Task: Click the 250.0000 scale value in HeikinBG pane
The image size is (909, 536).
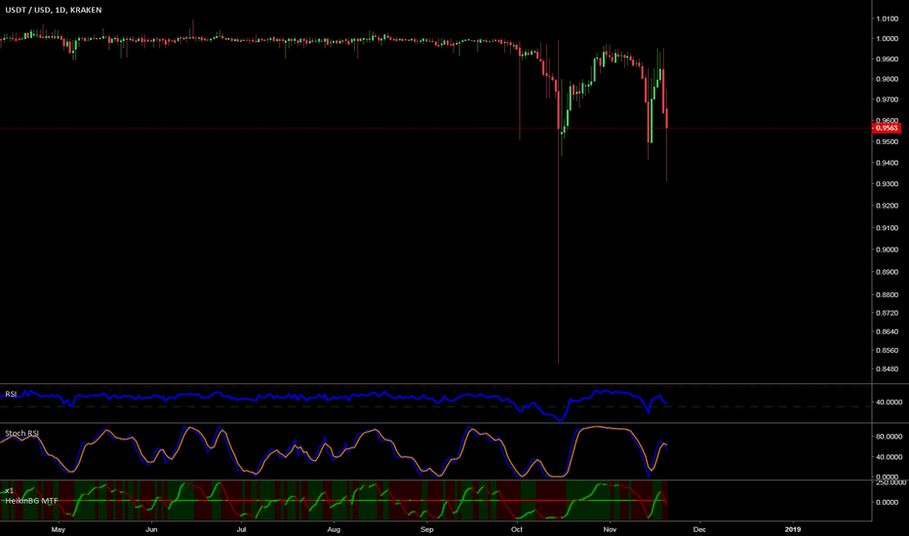Action: click(890, 482)
